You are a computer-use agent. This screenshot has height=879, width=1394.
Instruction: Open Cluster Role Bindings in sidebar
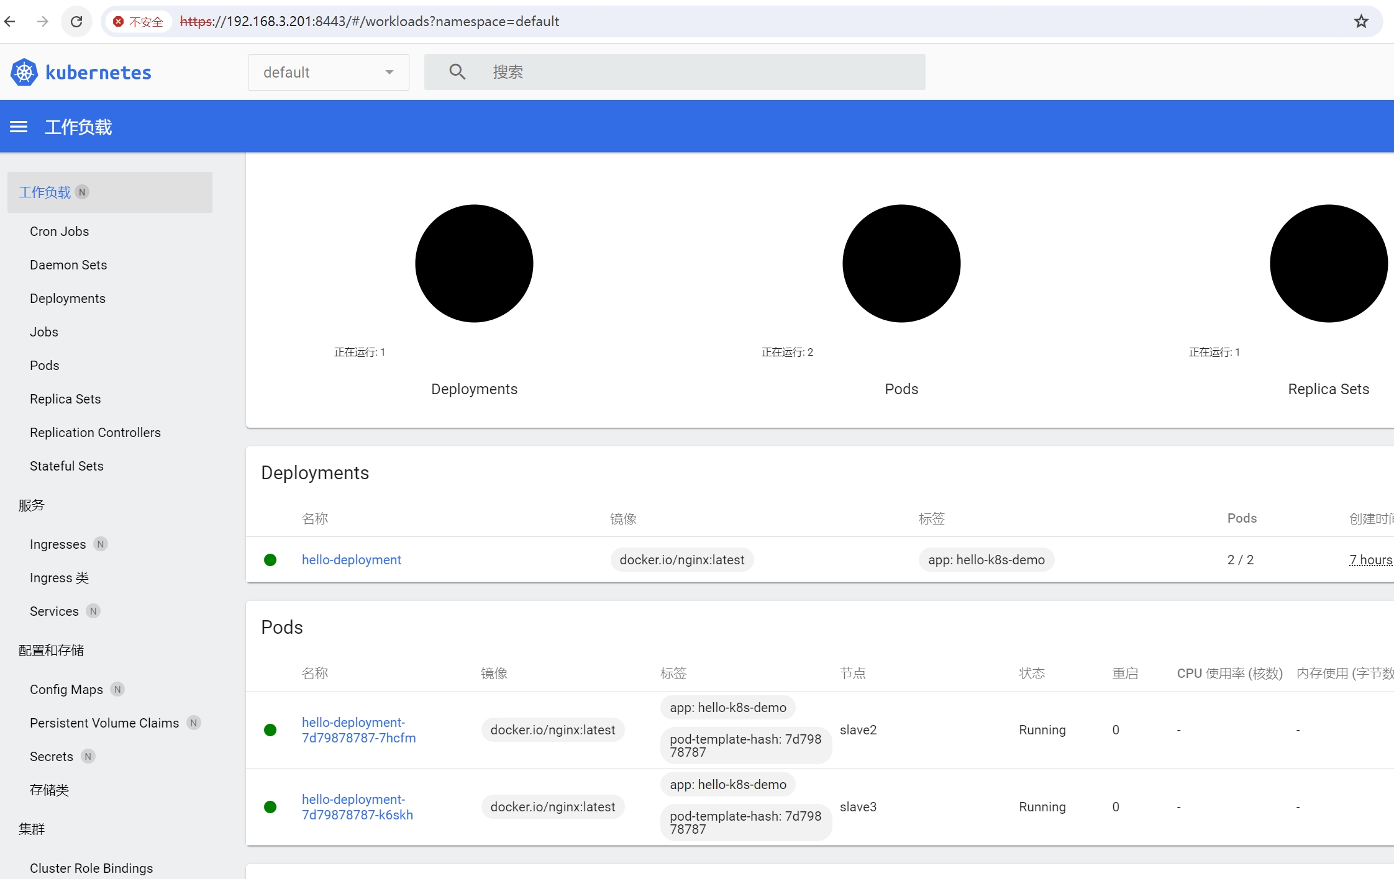tap(91, 868)
